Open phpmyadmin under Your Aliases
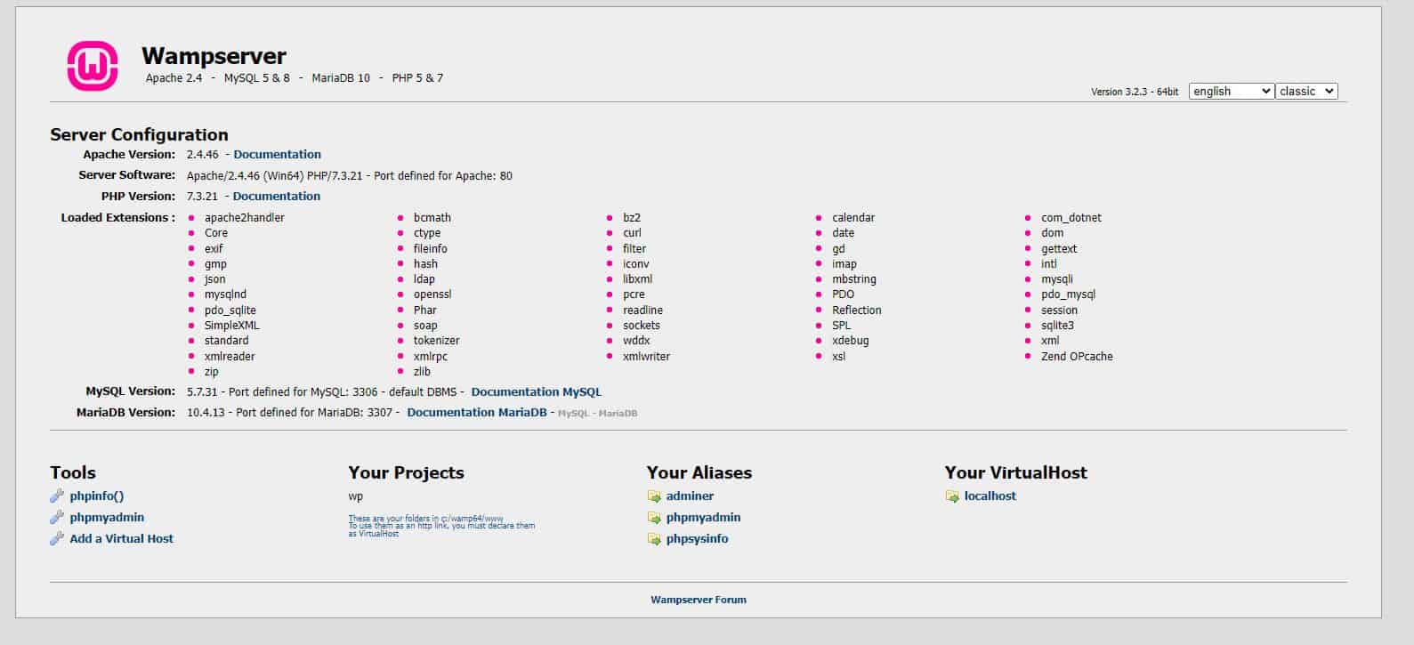Viewport: 1414px width, 645px height. (703, 518)
